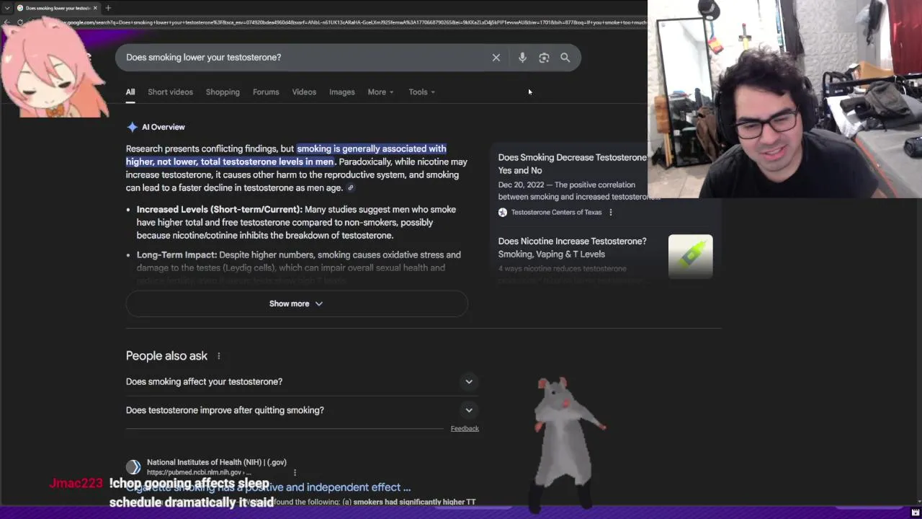This screenshot has width=922, height=519.
Task: Switch to Forums results tab
Action: (x=266, y=92)
